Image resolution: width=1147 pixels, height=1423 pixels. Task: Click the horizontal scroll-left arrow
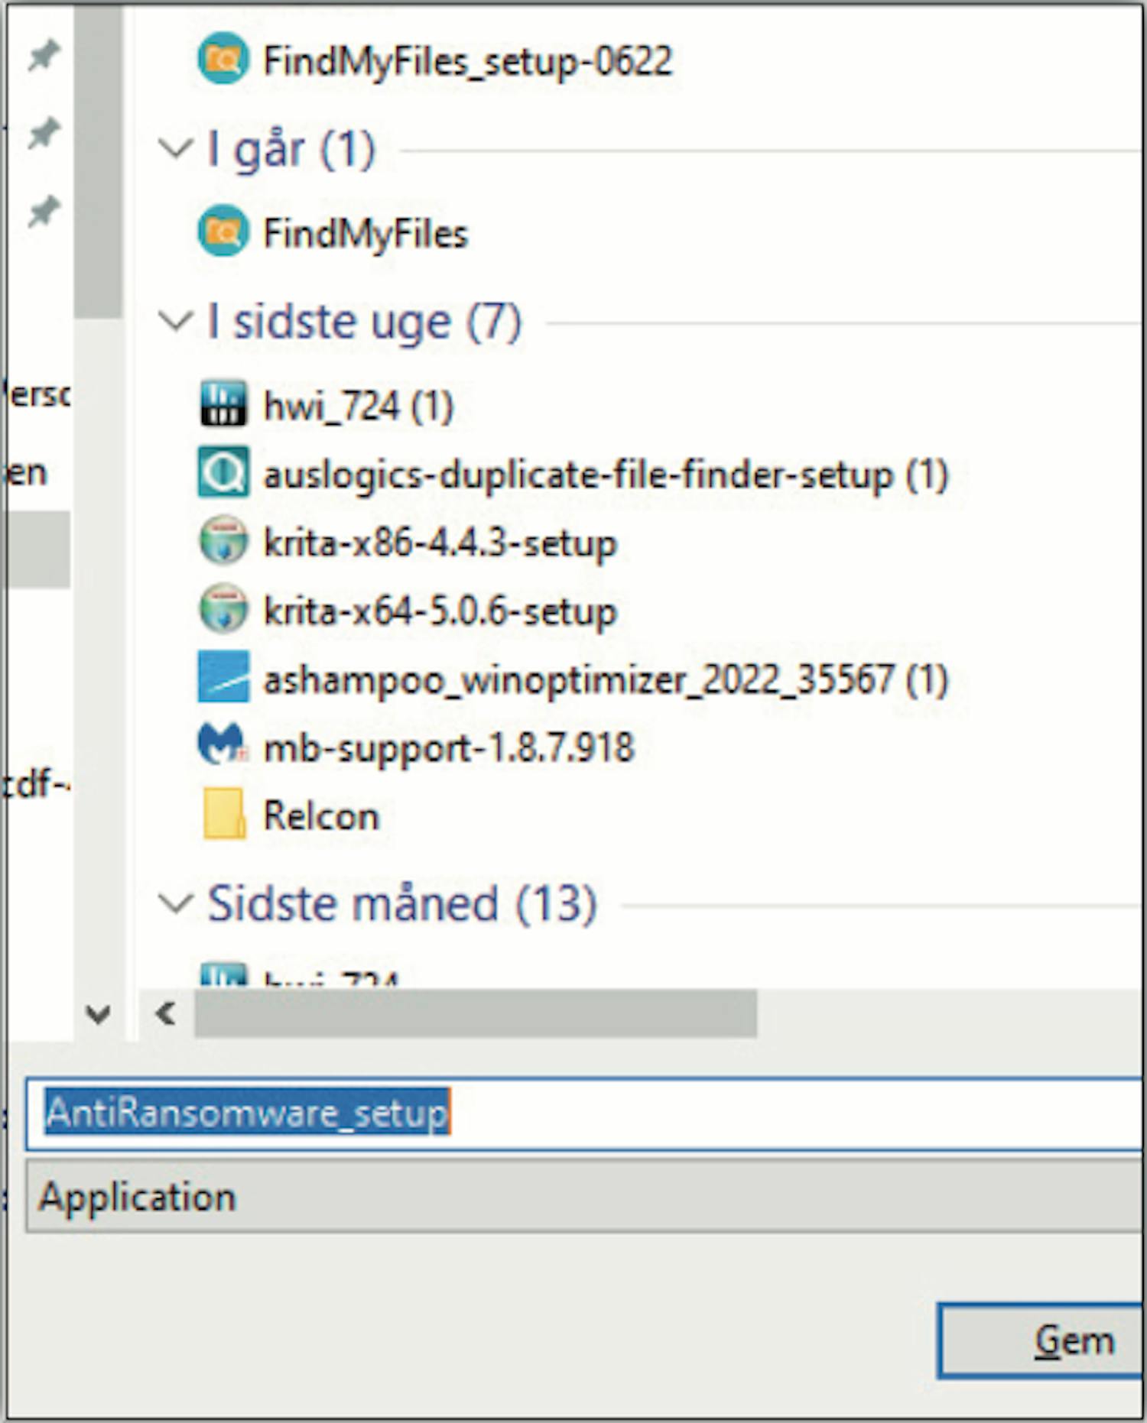tap(166, 1015)
